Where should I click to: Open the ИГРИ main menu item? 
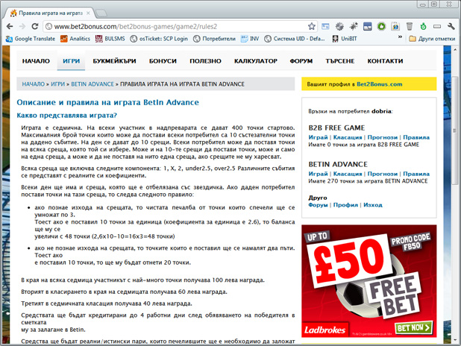pos(71,61)
